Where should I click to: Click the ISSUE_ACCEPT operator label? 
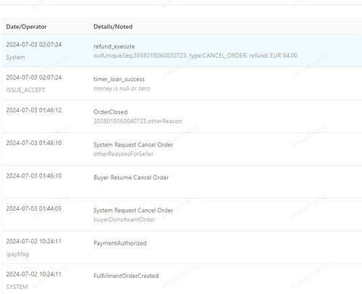click(x=25, y=90)
